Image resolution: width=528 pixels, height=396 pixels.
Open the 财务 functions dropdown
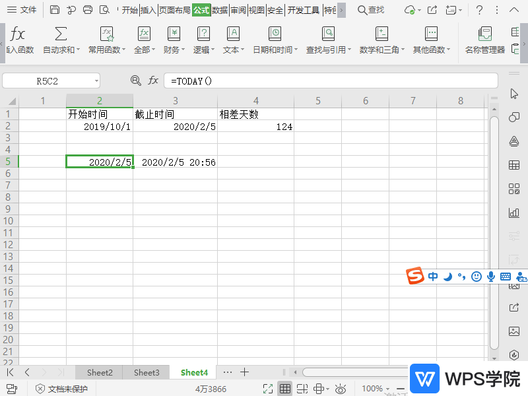tap(174, 40)
